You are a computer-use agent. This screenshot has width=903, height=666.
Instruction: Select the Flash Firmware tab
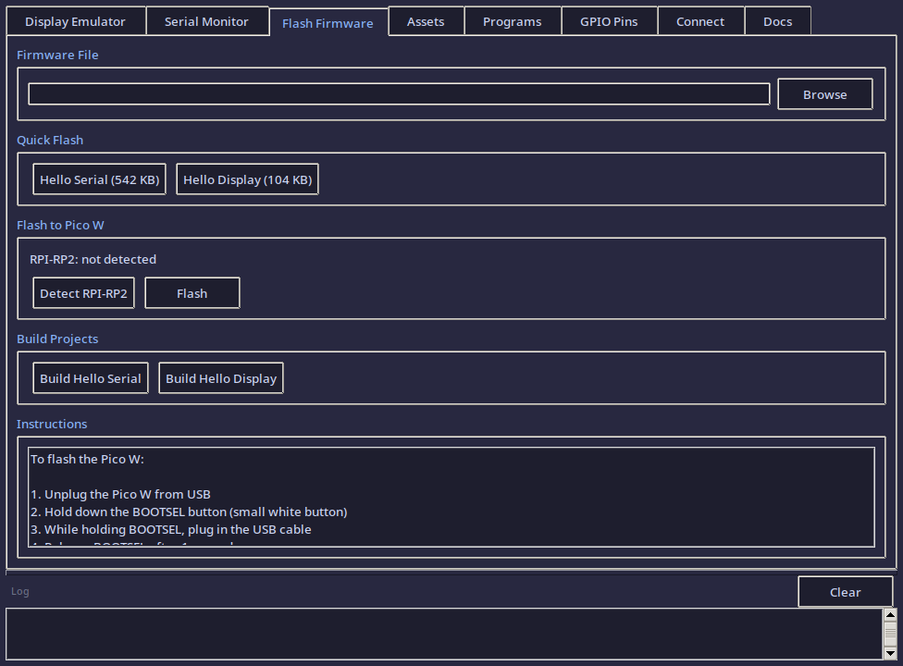[329, 22]
